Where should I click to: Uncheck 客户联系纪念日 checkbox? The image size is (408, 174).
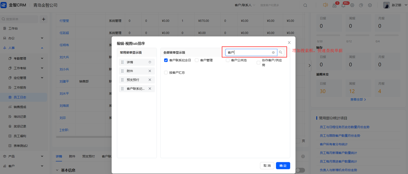pos(166,60)
